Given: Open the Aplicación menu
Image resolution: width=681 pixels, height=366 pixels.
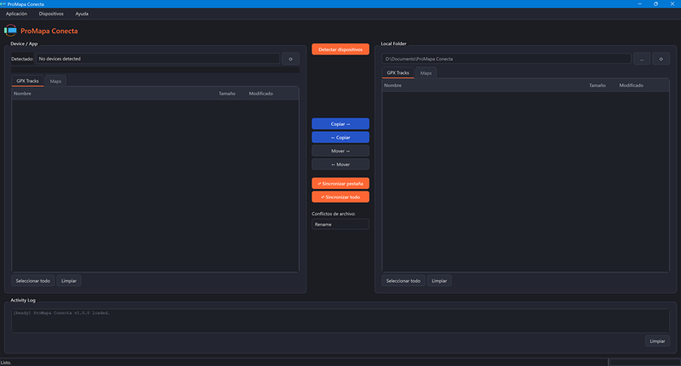Looking at the screenshot, I should tap(16, 14).
